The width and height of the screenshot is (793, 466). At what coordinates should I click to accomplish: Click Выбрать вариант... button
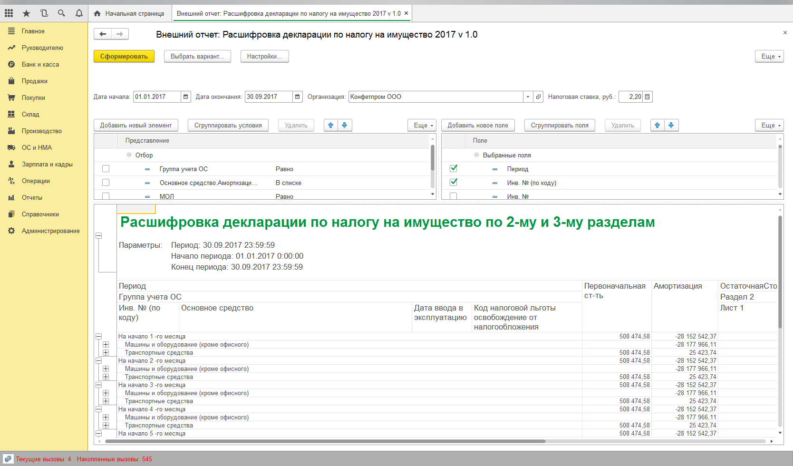[197, 56]
